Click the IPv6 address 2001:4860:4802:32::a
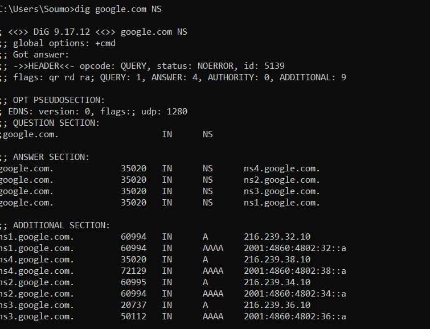Image resolution: width=430 pixels, height=329 pixels. pos(295,248)
